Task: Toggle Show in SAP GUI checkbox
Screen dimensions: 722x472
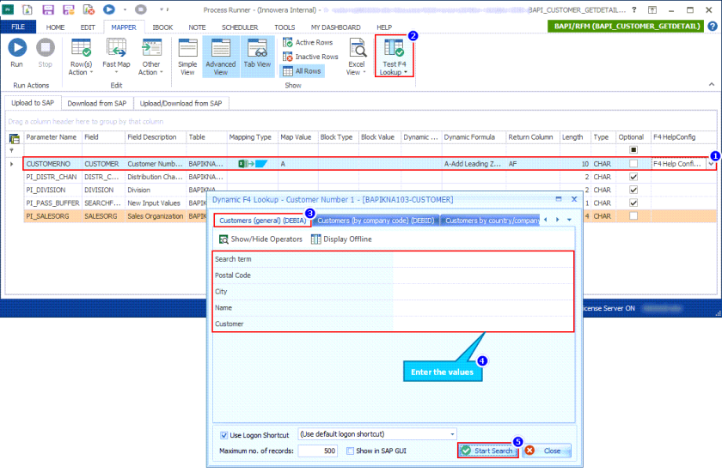Action: pyautogui.click(x=350, y=451)
